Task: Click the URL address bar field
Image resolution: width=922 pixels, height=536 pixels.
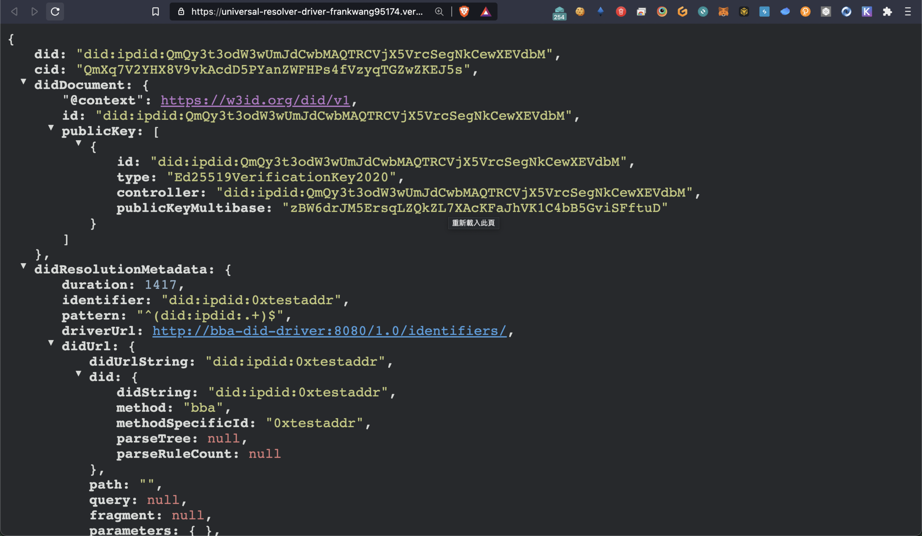Action: [x=306, y=12]
